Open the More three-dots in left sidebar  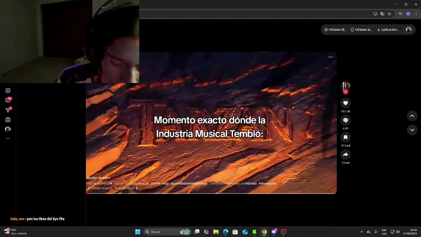click(8, 139)
